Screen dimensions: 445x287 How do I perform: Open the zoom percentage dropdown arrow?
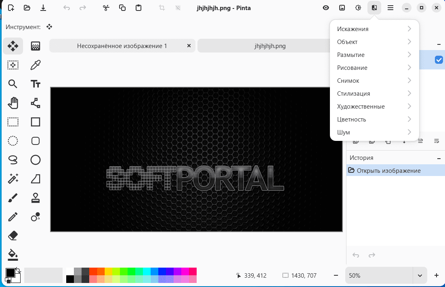point(420,275)
